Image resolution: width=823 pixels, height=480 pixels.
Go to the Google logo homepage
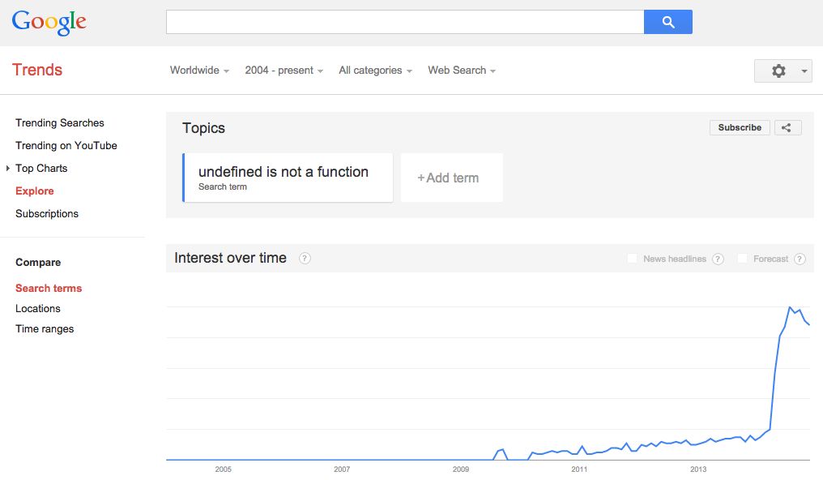coord(49,22)
